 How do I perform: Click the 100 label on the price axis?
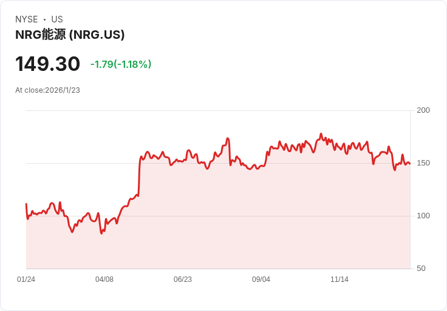(423, 216)
